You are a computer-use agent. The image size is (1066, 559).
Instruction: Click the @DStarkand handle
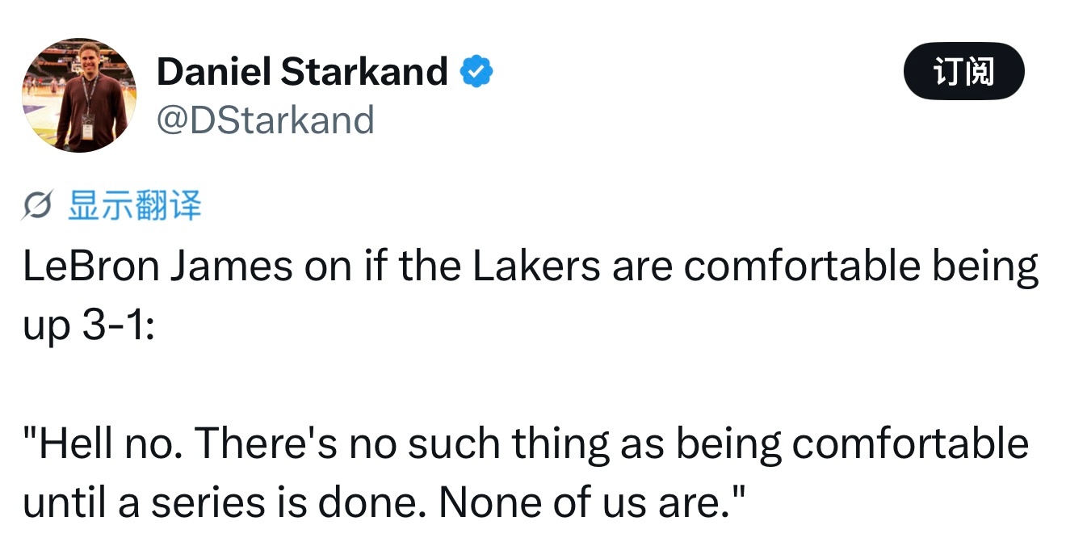pyautogui.click(x=265, y=120)
